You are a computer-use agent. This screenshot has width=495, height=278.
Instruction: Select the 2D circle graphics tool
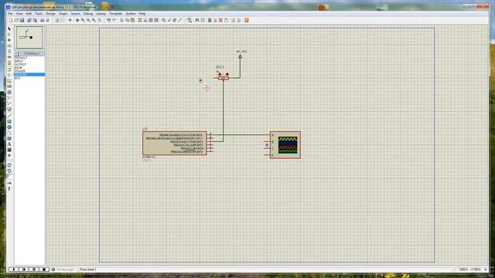[x=9, y=127]
